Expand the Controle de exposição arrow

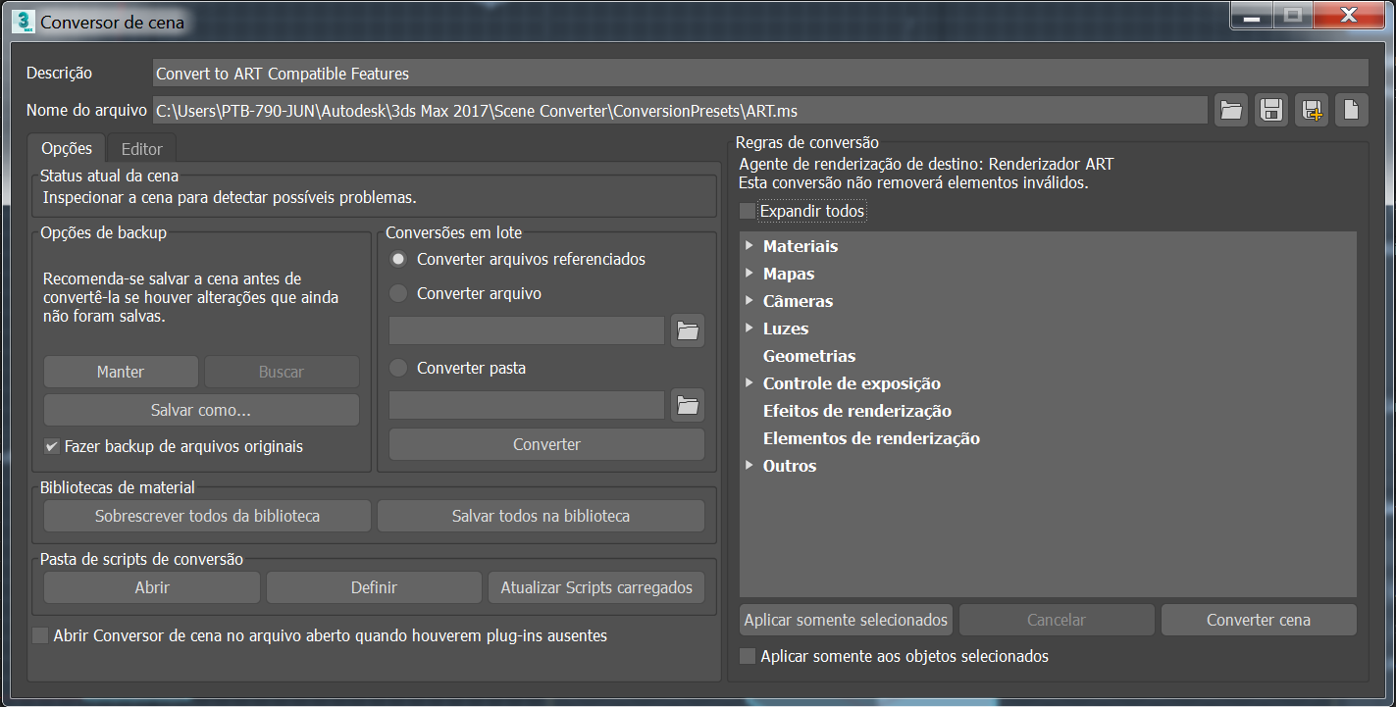click(x=750, y=382)
